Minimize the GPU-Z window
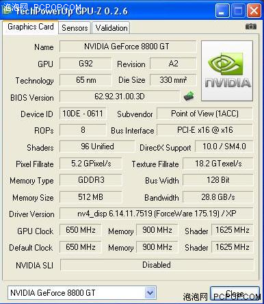This screenshot has width=264, height=304. [x=222, y=11]
